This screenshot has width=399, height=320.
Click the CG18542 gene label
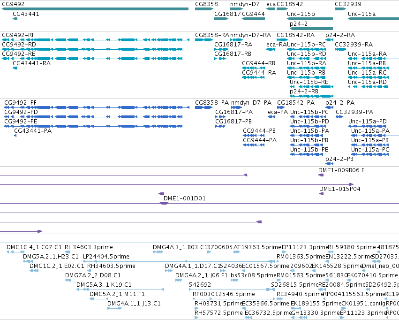(x=290, y=4)
